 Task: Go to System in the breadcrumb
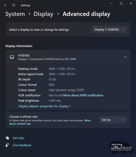[x=15, y=14]
